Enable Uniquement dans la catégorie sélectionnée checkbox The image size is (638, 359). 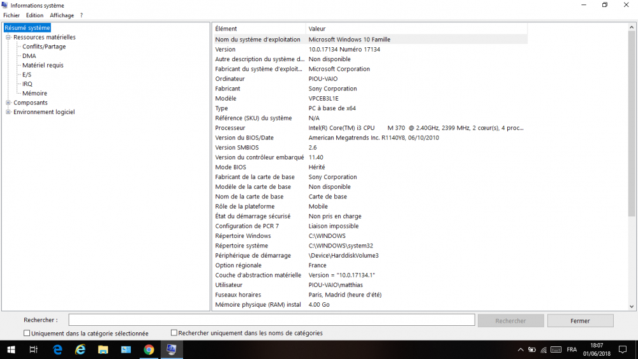click(27, 333)
